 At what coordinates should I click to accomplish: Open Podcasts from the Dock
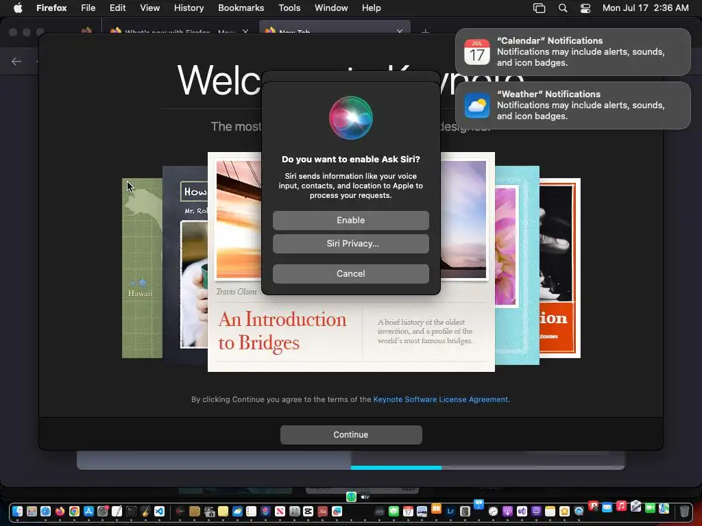[508, 511]
